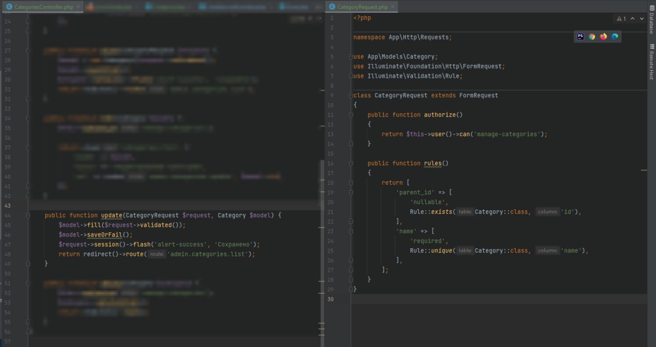
Task: Switch to CategoriesController.php tab
Action: [x=43, y=7]
